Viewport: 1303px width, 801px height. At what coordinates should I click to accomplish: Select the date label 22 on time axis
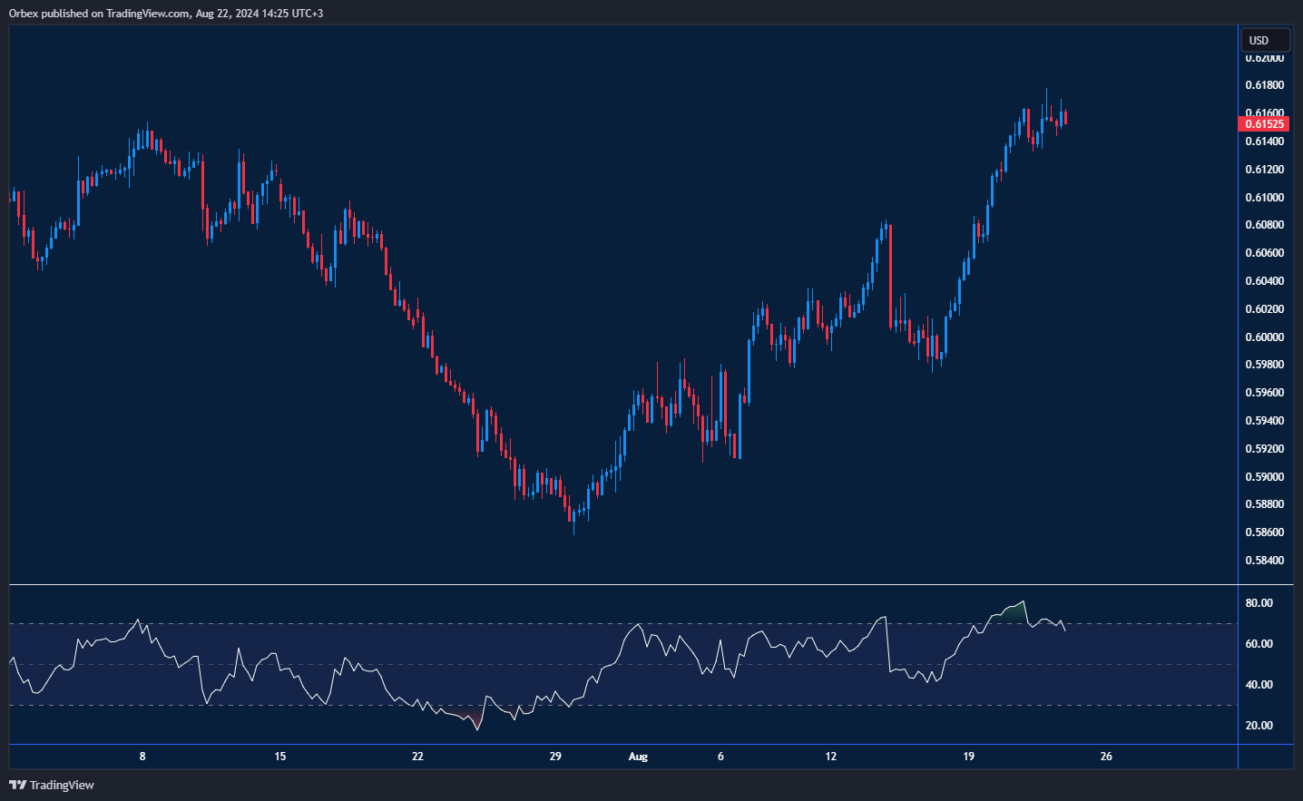tap(417, 757)
